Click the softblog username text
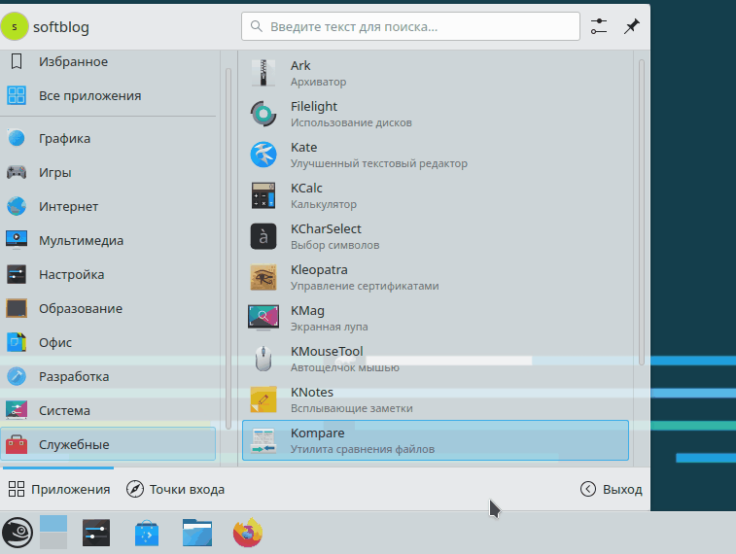This screenshot has width=736, height=554. click(x=61, y=27)
